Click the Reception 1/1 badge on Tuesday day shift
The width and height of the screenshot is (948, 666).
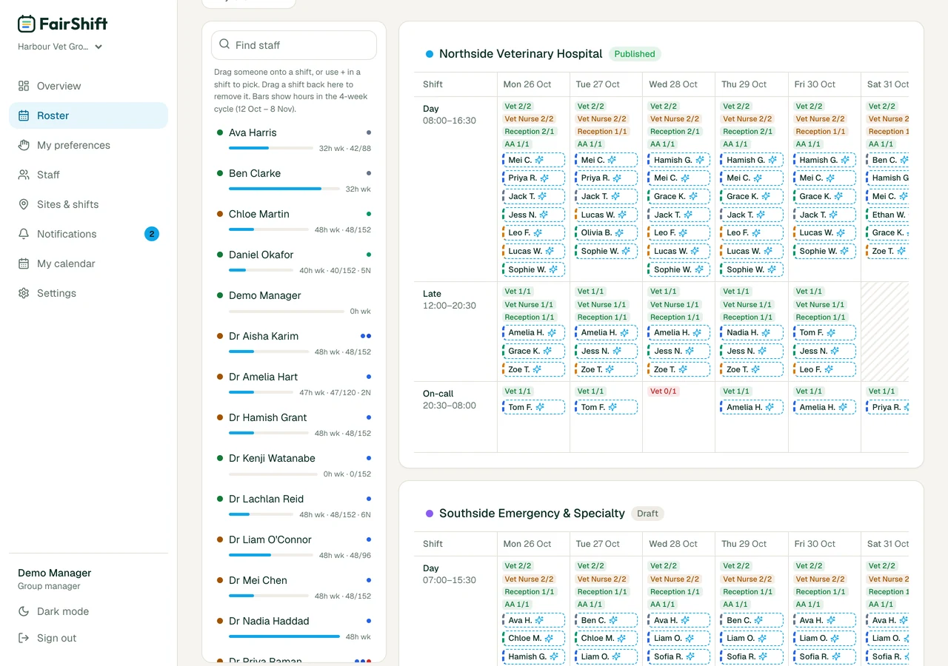tap(601, 132)
